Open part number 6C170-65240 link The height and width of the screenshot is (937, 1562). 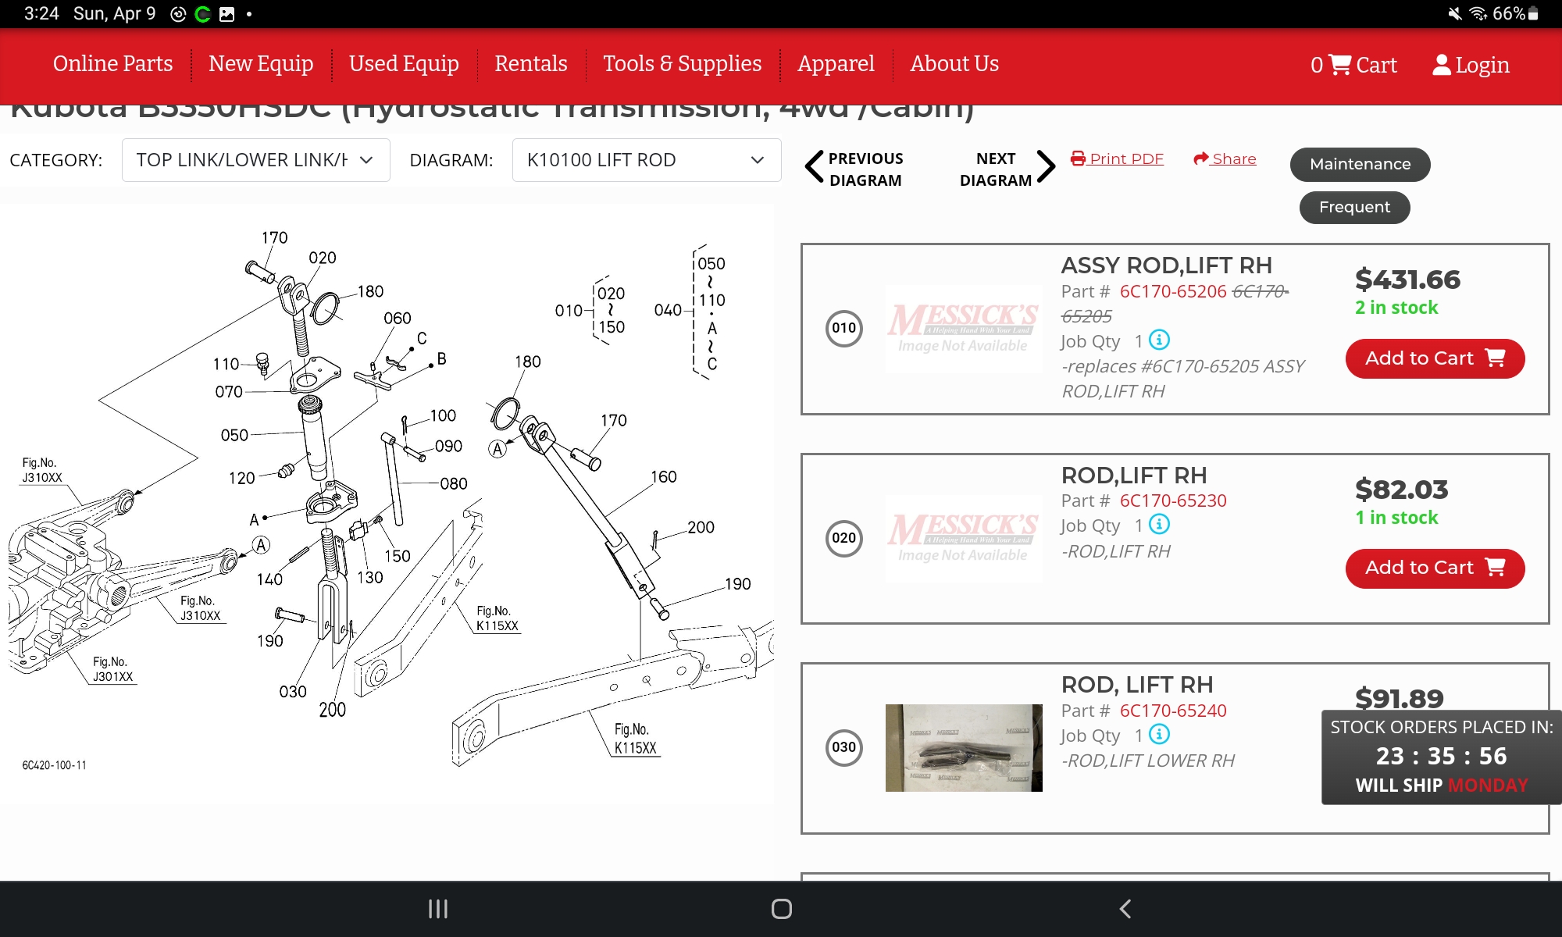pyautogui.click(x=1173, y=711)
